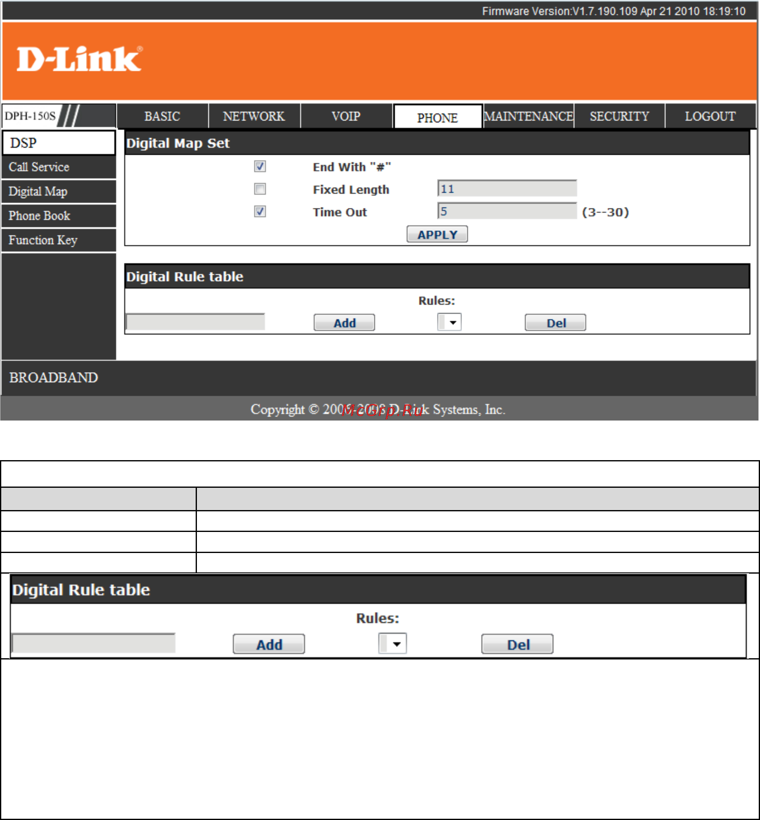
Task: Open the Rules dropdown in the upper Digital Rule table
Action: [x=449, y=322]
